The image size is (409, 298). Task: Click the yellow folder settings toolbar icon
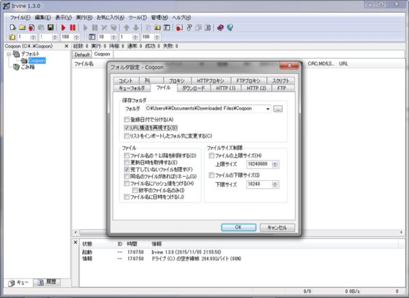(157, 27)
